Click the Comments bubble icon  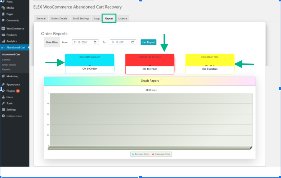click(3, 20)
